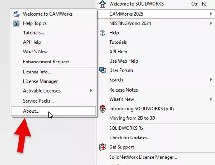
Task: Expand the Activable Licenses submenu arrow
Action: click(91, 90)
